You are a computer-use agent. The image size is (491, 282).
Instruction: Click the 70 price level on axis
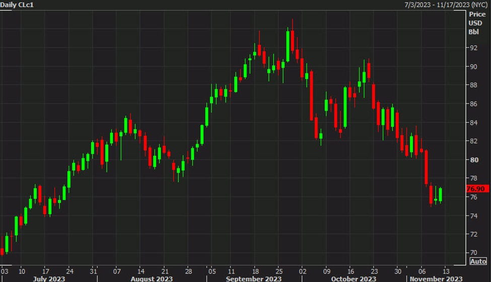coord(473,253)
